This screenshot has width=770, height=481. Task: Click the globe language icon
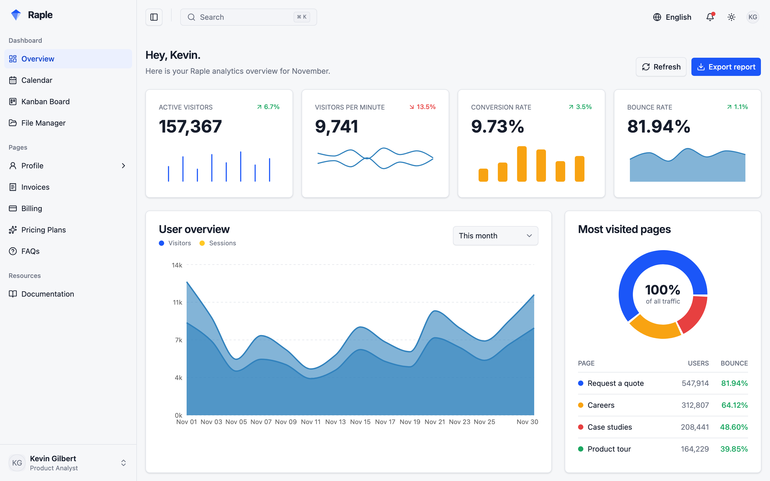pos(657,17)
